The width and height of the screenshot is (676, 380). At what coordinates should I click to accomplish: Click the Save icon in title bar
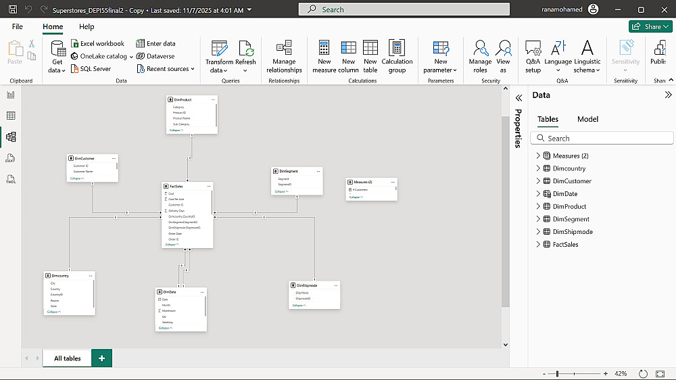click(13, 9)
